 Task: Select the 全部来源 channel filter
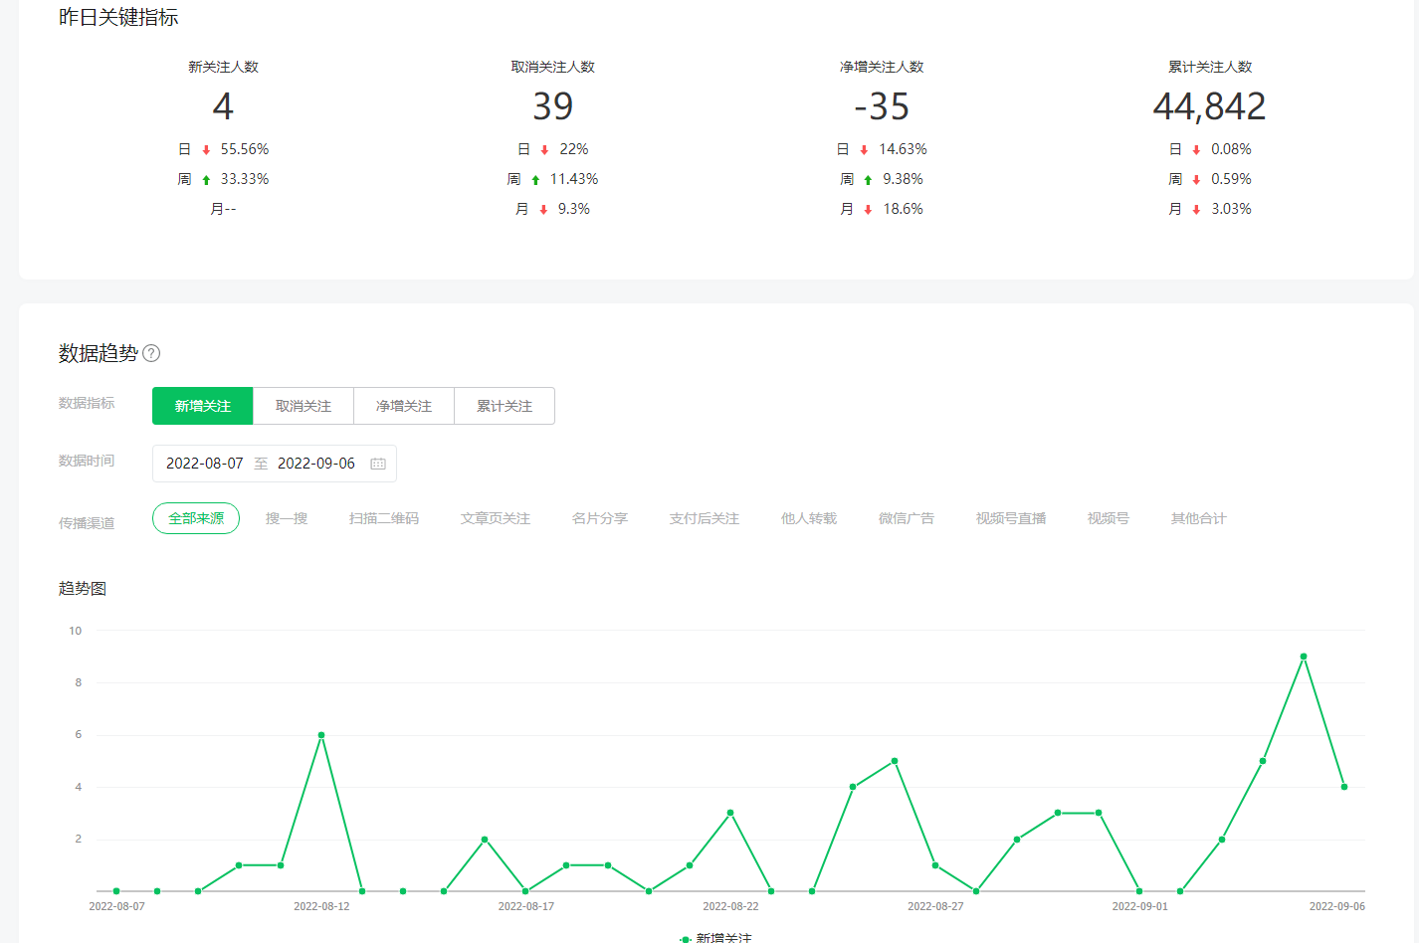(x=196, y=518)
